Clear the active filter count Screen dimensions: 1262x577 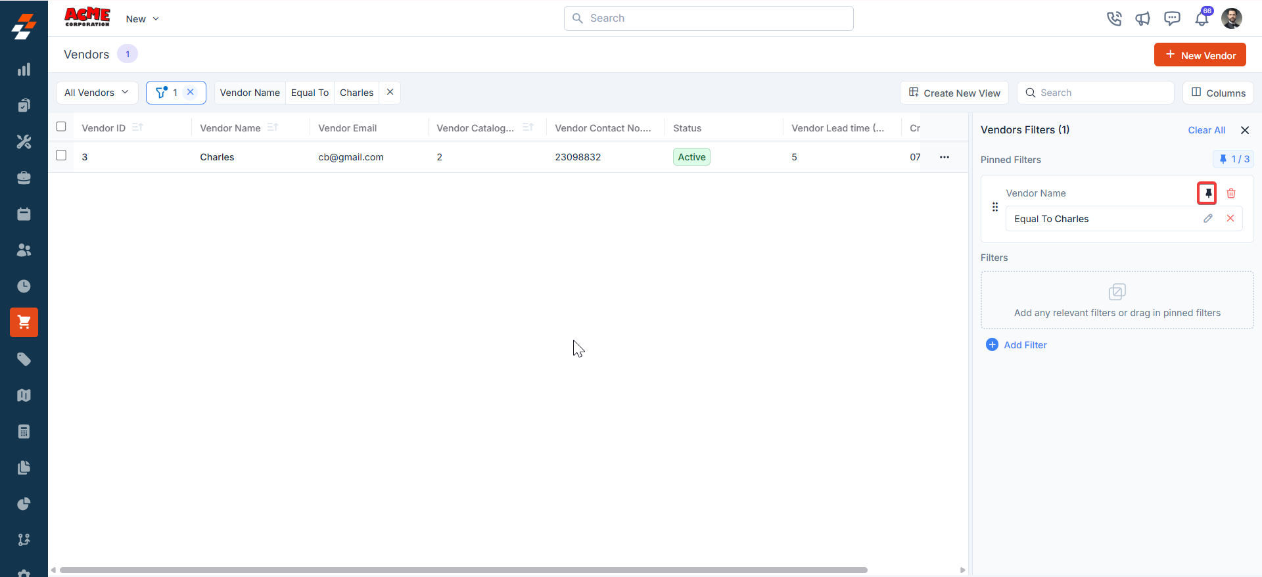pos(191,92)
